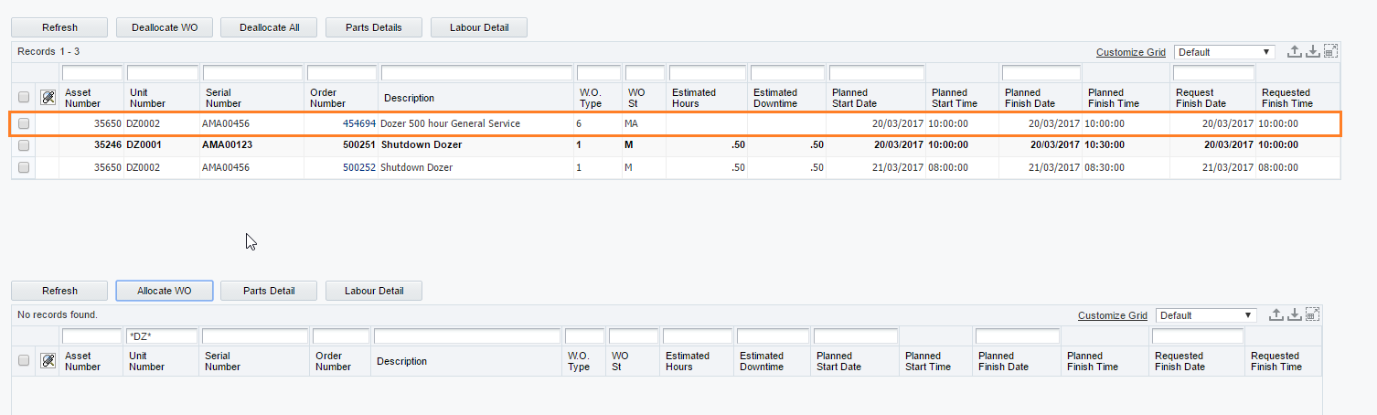Check the box for order 454694 row
This screenshot has width=1377, height=415.
(24, 123)
